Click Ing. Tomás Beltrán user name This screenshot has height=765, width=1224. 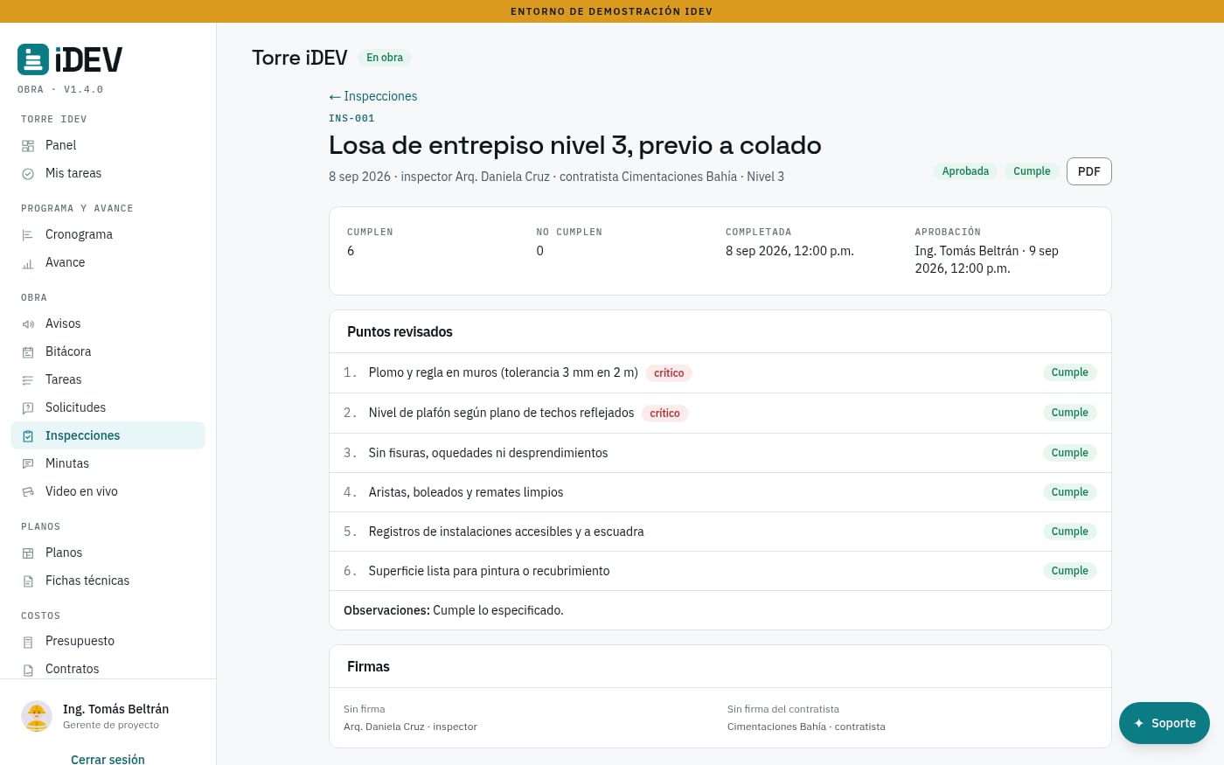(x=115, y=709)
